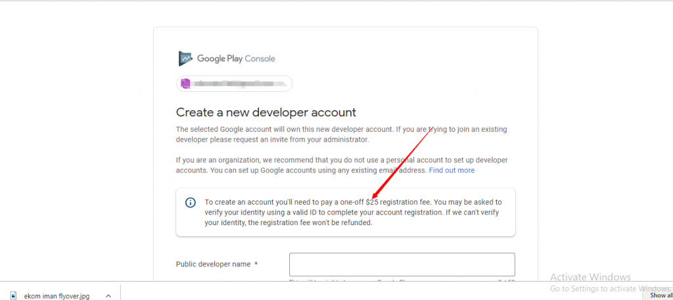Click the Google Play Console logo icon
Image resolution: width=673 pixels, height=300 pixels.
[186, 58]
